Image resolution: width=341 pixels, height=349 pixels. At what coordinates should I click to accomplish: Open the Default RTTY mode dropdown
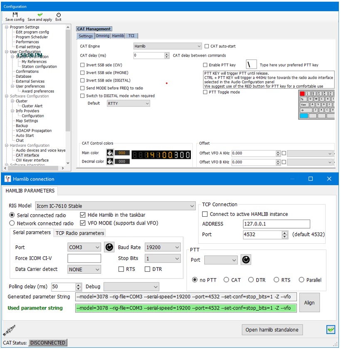click(x=128, y=103)
